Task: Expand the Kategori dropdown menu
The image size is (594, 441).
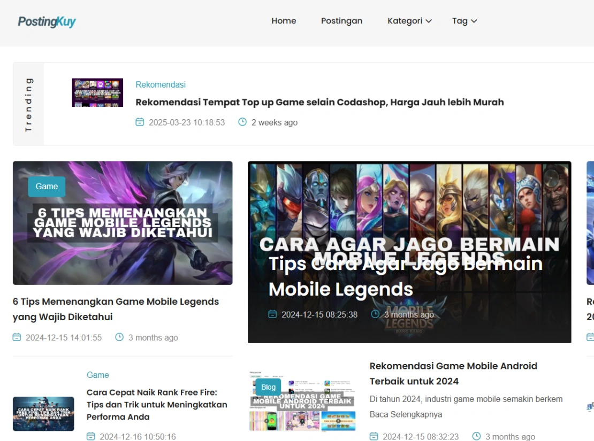Action: (409, 21)
